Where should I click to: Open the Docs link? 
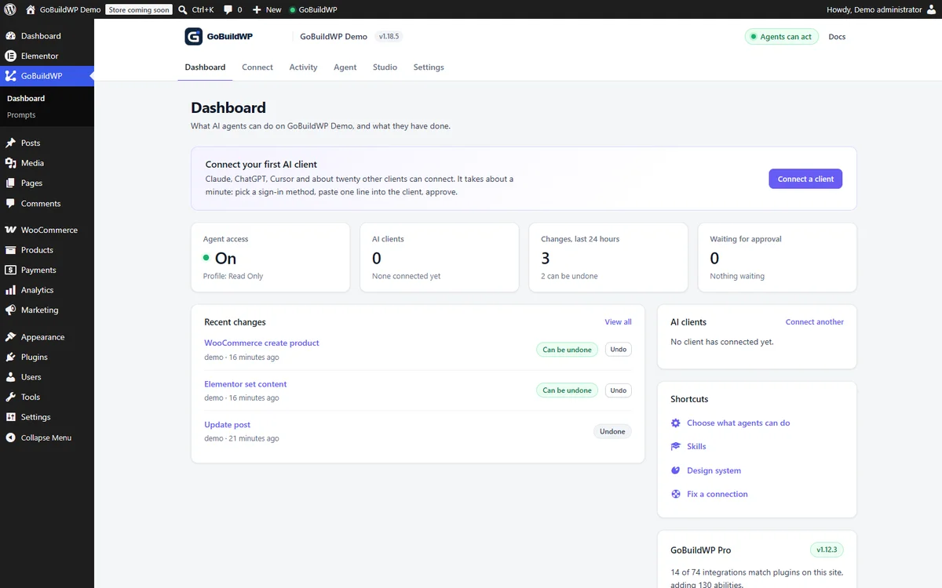(837, 37)
